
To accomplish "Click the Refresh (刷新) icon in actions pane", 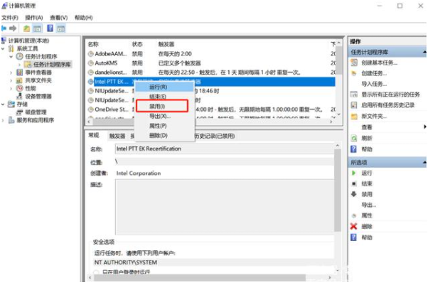I will pyautogui.click(x=353, y=138).
